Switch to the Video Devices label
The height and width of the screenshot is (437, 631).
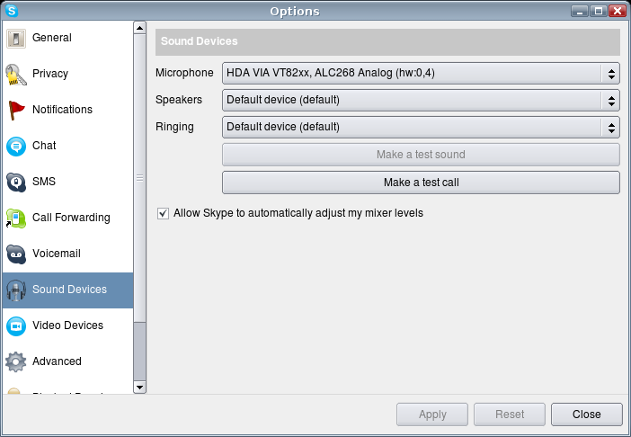coord(67,326)
